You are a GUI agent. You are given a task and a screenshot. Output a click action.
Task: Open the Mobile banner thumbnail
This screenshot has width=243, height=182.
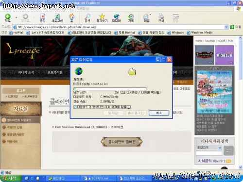(225, 55)
